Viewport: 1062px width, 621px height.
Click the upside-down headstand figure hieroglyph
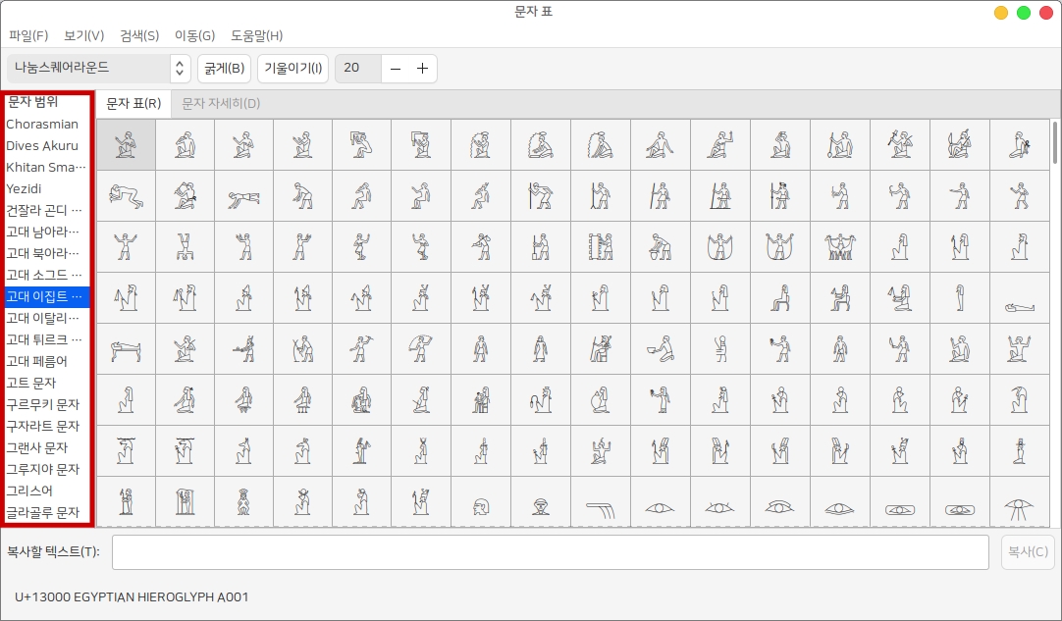[x=185, y=247]
